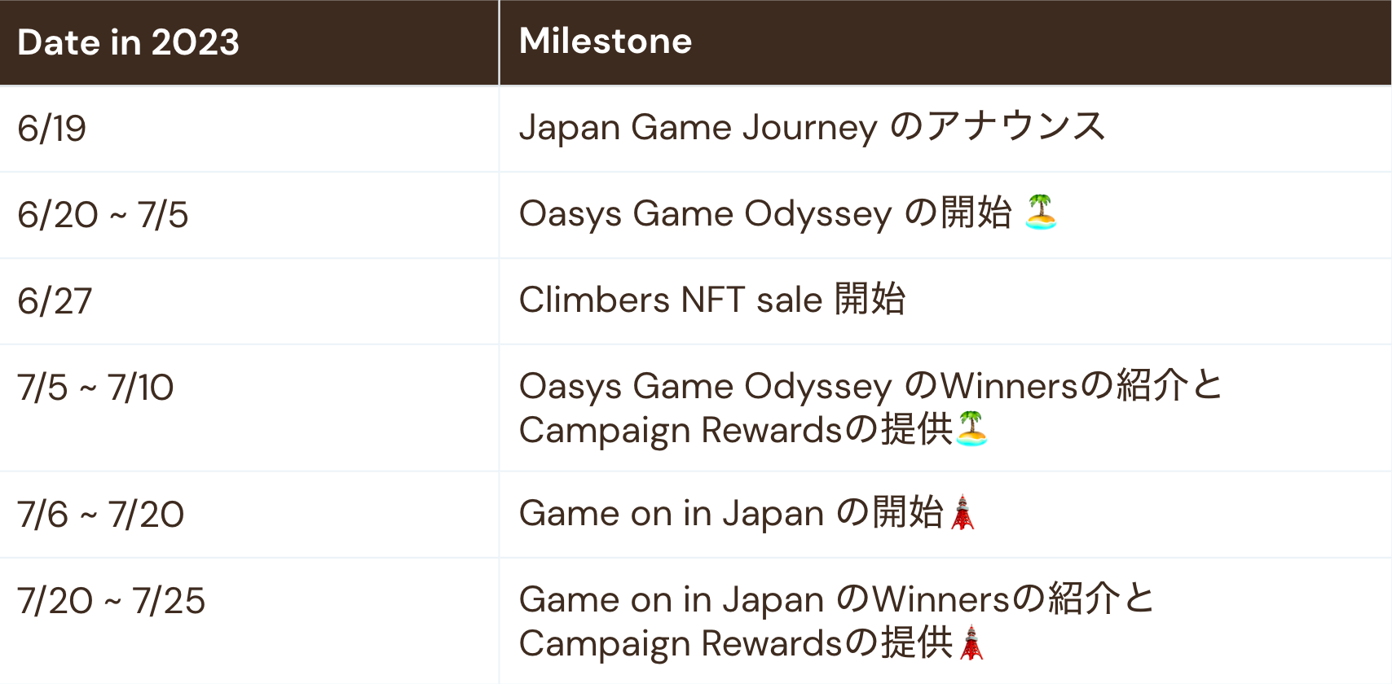Viewport: 1392px width, 684px height.
Task: Click the Game on in Japan の開始 text
Action: (x=730, y=513)
